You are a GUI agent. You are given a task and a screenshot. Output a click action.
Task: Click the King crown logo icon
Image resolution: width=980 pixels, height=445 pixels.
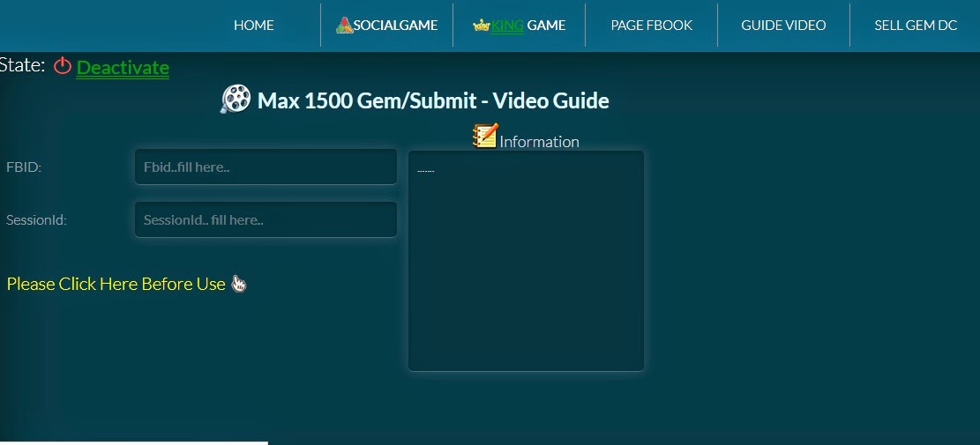click(482, 26)
